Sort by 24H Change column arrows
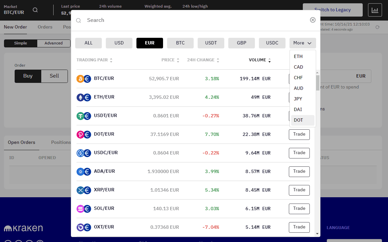Image resolution: width=388 pixels, height=242 pixels. 218,60
